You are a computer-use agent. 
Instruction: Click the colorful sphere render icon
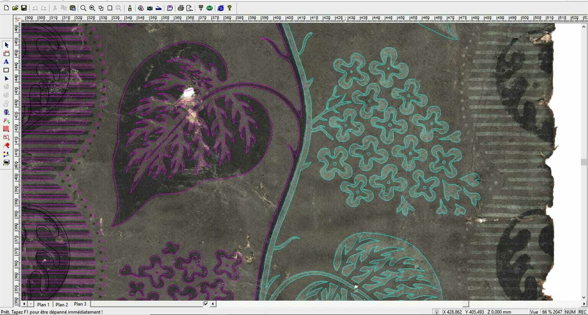(141, 8)
